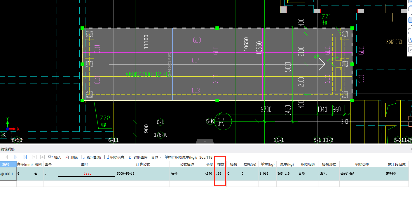Image resolution: width=412 pixels, height=209 pixels.
Task: Click the GL4 beam label in drawing
Action: click(x=196, y=61)
